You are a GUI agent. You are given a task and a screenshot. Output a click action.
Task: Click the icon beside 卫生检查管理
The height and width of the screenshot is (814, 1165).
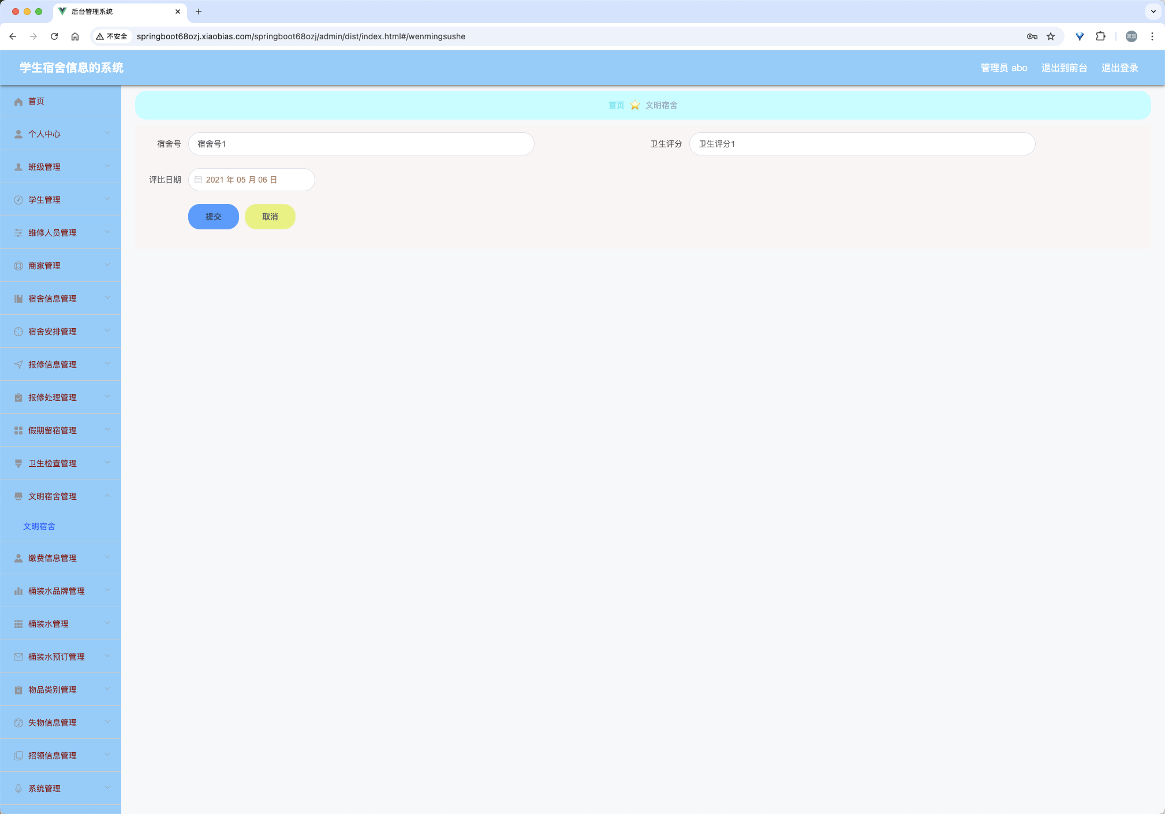tap(18, 464)
